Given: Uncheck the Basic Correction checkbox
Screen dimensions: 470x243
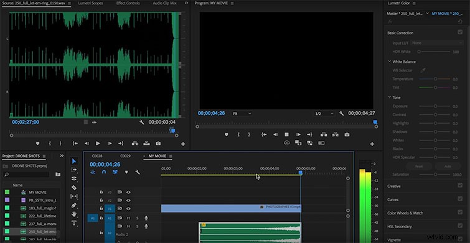Looking at the screenshot, I should click(x=460, y=32).
